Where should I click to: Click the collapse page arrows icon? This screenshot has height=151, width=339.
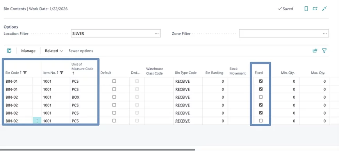coord(324,9)
